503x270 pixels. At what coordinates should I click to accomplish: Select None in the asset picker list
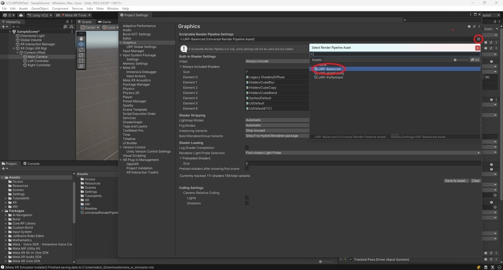tap(322, 65)
